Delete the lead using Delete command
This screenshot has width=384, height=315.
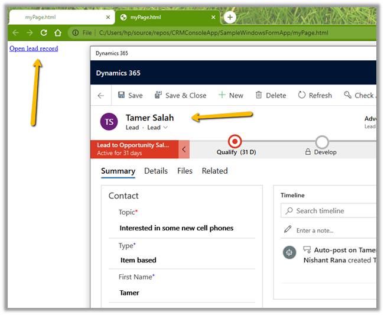(271, 95)
